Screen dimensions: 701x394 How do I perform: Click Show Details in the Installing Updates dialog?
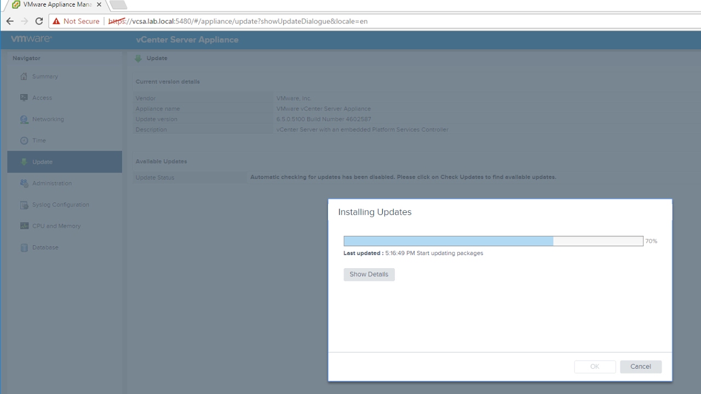[369, 275]
